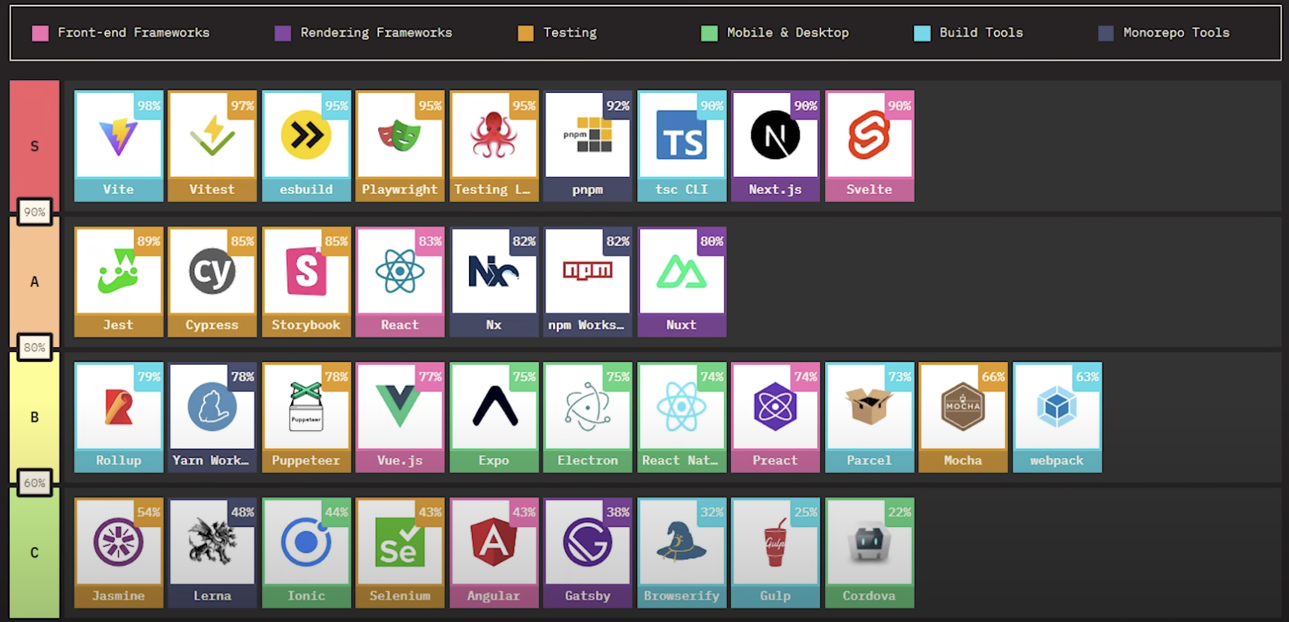Image resolution: width=1289 pixels, height=622 pixels.
Task: Click the esbuild yellow arrow icon
Action: 306,136
